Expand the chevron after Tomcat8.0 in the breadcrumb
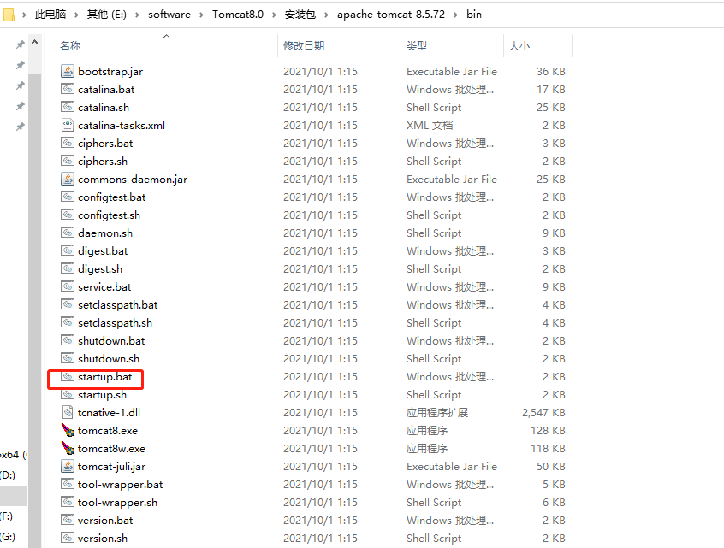Screen dimensions: 724x548 (274, 15)
